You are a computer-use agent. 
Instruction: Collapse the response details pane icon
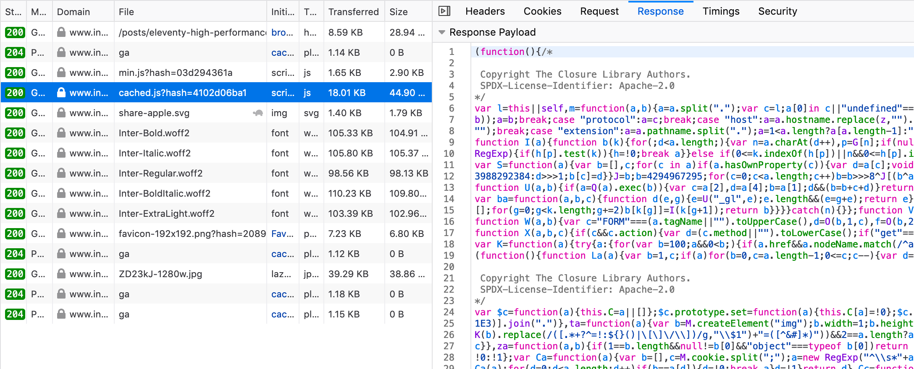(444, 11)
